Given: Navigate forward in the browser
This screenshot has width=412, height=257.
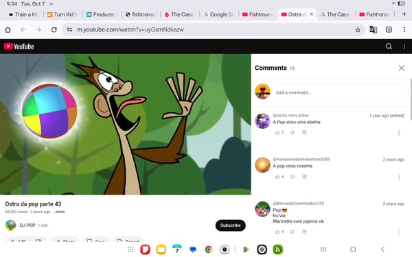Looking at the screenshot, I should point(38,29).
